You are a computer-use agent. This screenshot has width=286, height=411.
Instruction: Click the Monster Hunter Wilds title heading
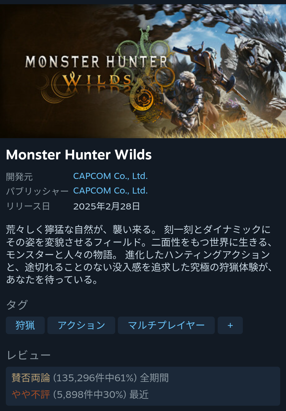click(79, 155)
